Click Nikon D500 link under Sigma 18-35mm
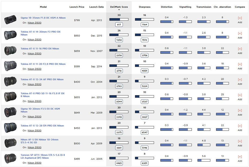This screenshot has height=167, width=249. pos(34,23)
